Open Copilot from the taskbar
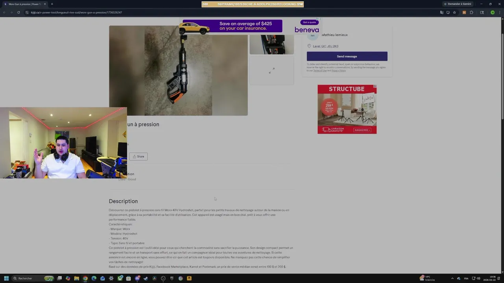This screenshot has width=504, height=283. (68, 278)
